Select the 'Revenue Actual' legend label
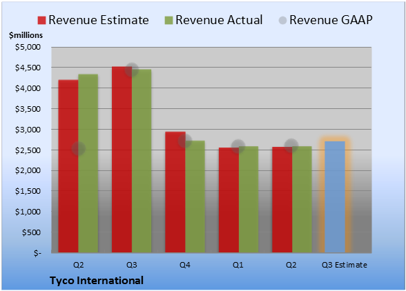This screenshot has height=291, width=406. (219, 20)
